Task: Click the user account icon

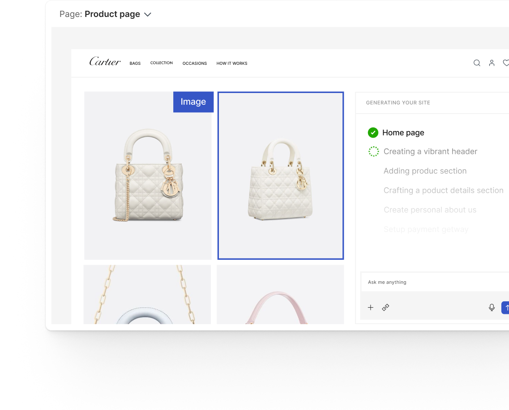Action: click(x=492, y=63)
